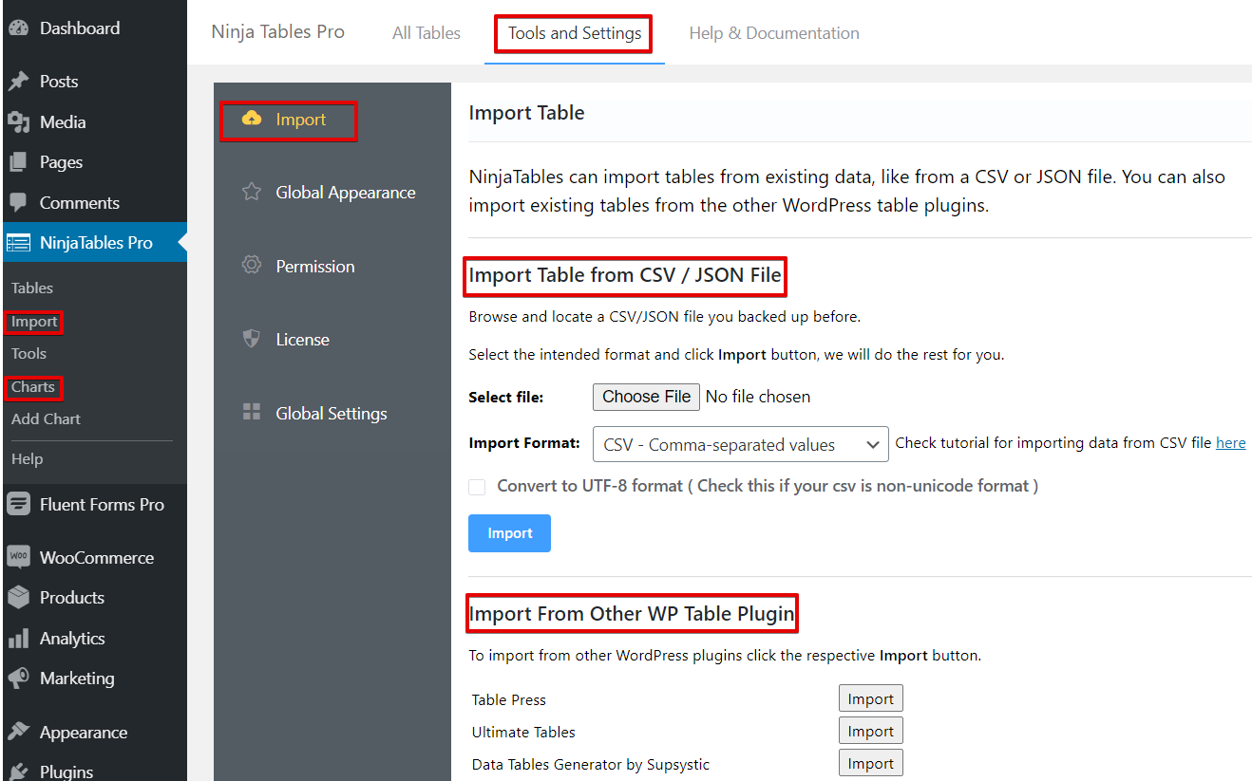The image size is (1252, 781).
Task: Go to WordPress Dashboard
Action: pos(80,28)
